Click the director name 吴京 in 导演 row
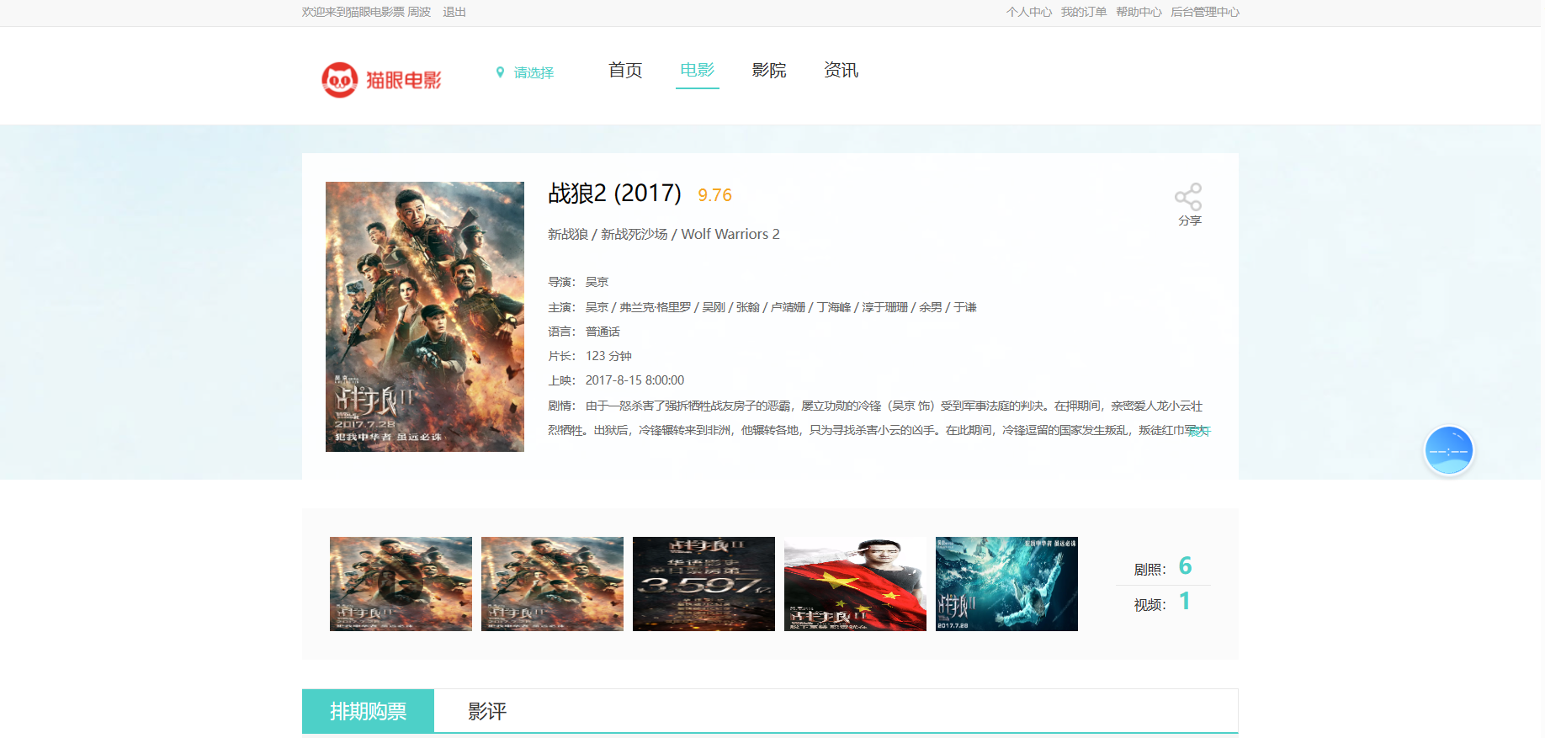Viewport: 1545px width, 738px height. [597, 282]
